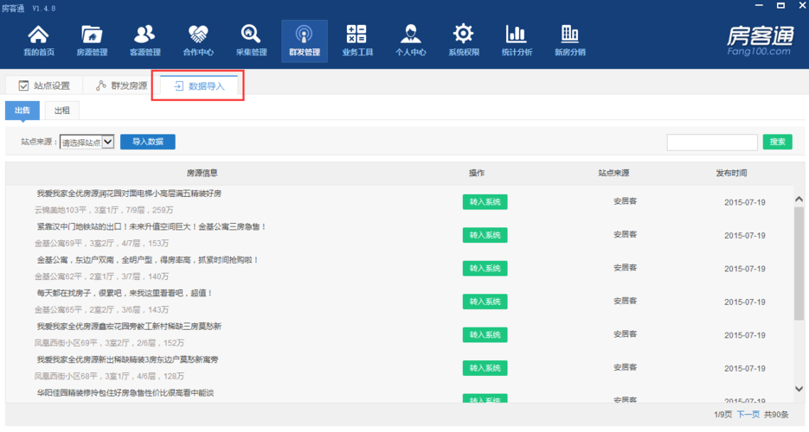This screenshot has width=809, height=432.
Task: Maximize the 房客通 window
Action: 780,5
